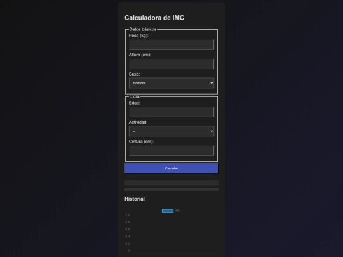The width and height of the screenshot is (343, 257).
Task: Toggle the IMC legend box in chart
Action: pyautogui.click(x=168, y=211)
